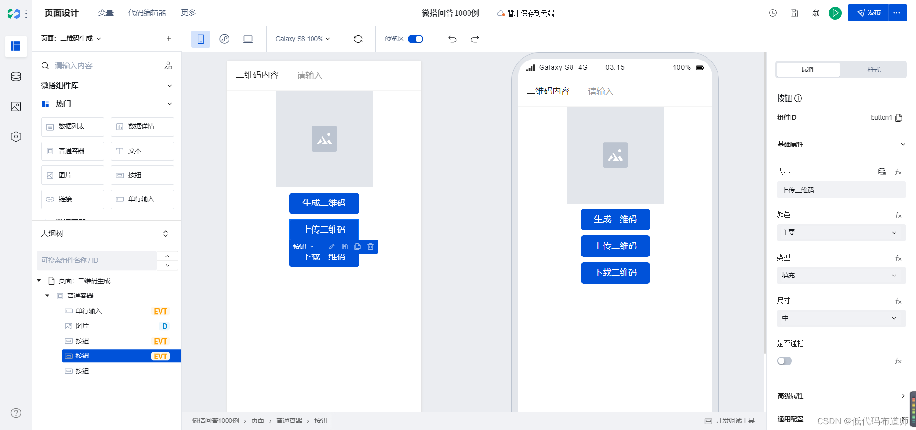916x430 pixels.
Task: Click the data binding icon beside 内容
Action: (882, 172)
